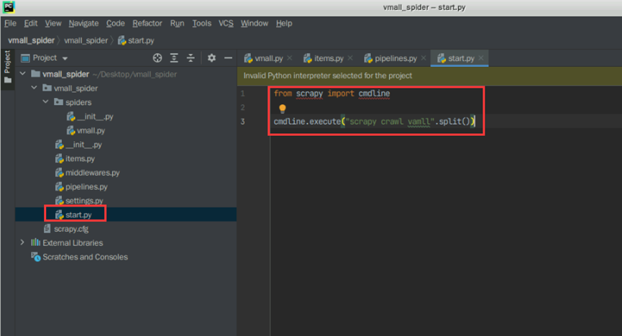Open the Edit menu
The height and width of the screenshot is (336, 622).
point(30,24)
